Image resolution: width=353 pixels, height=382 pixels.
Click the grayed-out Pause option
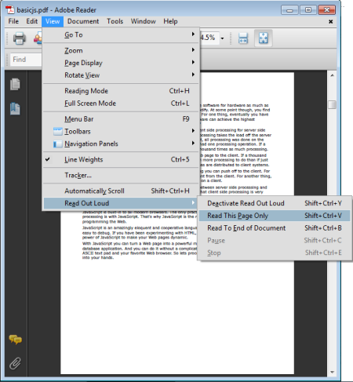(x=275, y=240)
